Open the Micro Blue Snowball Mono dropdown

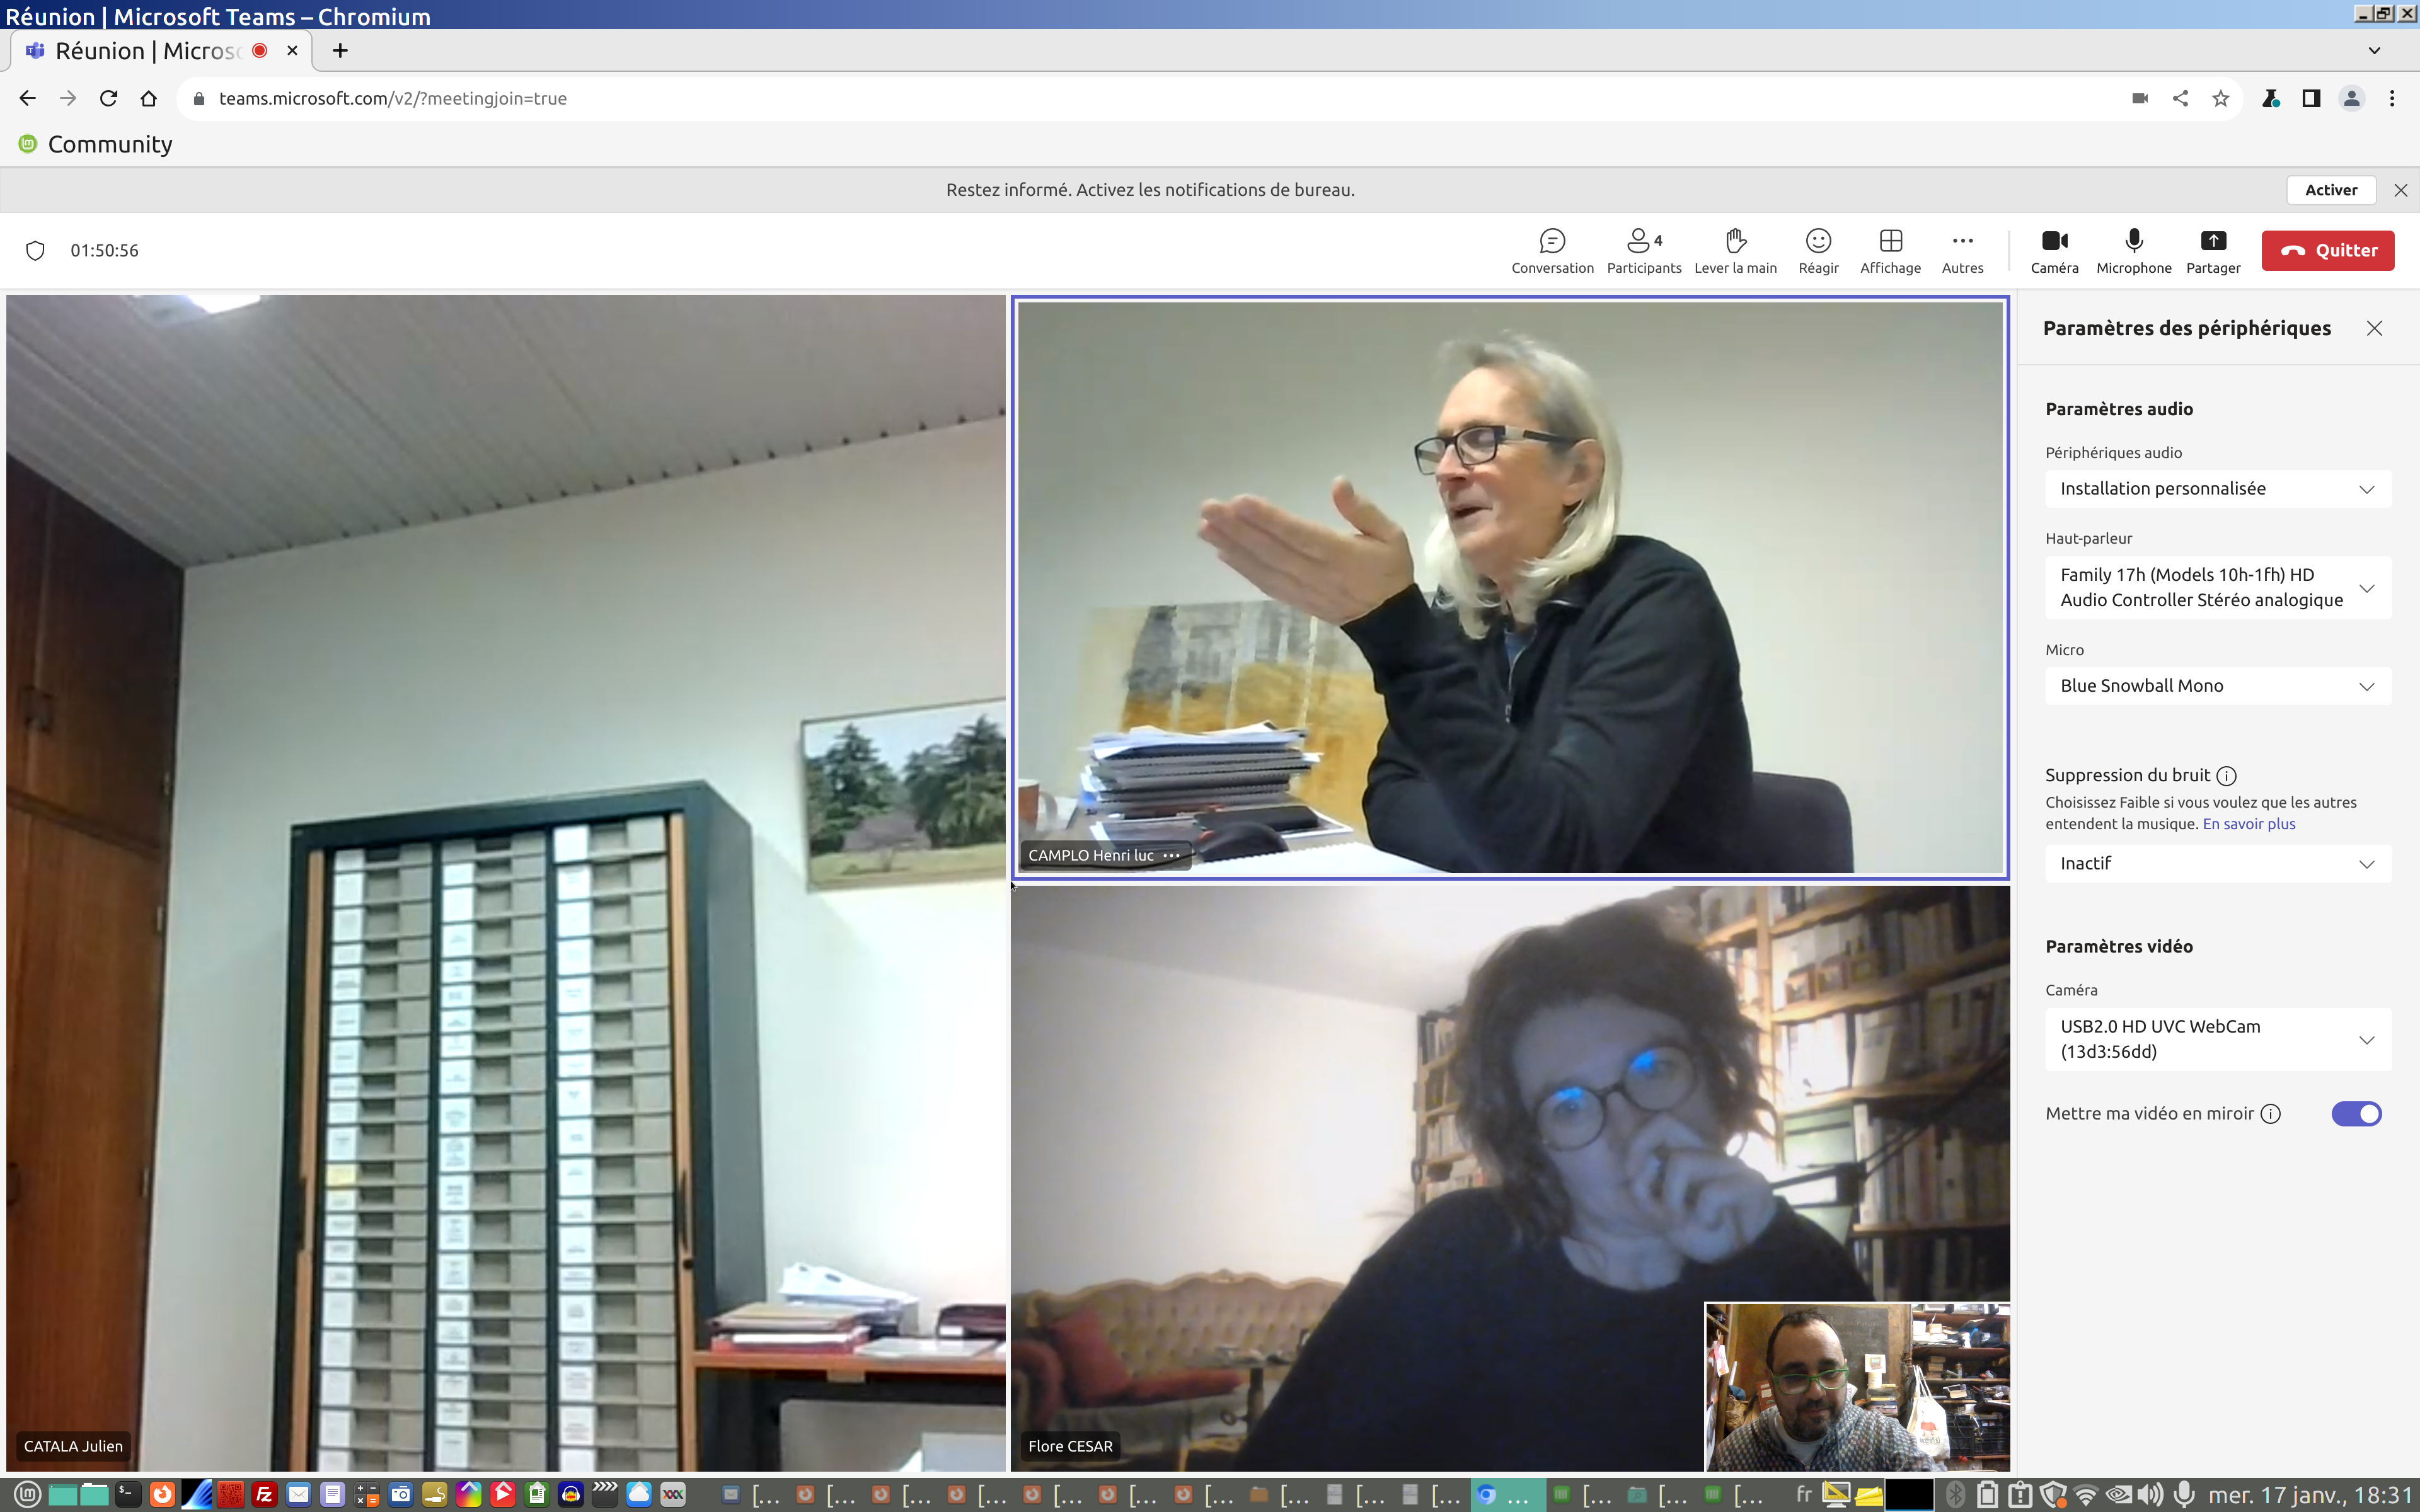2217,686
